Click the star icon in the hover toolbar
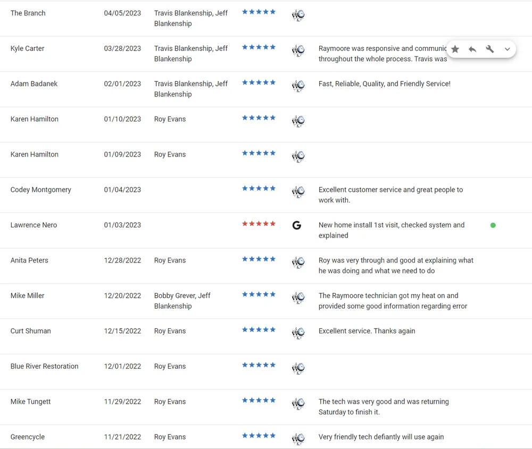Viewport: 532px width, 449px height. coord(455,49)
